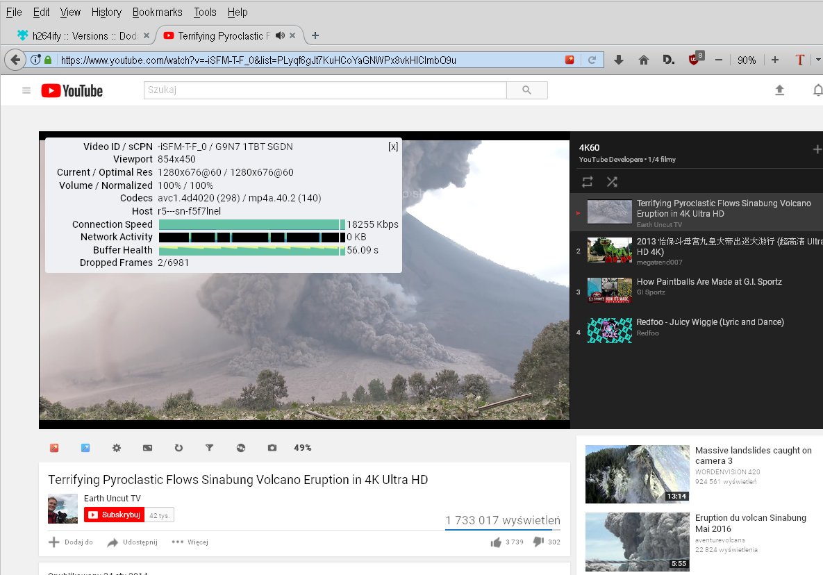
Task: Open the uBlock Origin shield icon
Action: click(695, 59)
